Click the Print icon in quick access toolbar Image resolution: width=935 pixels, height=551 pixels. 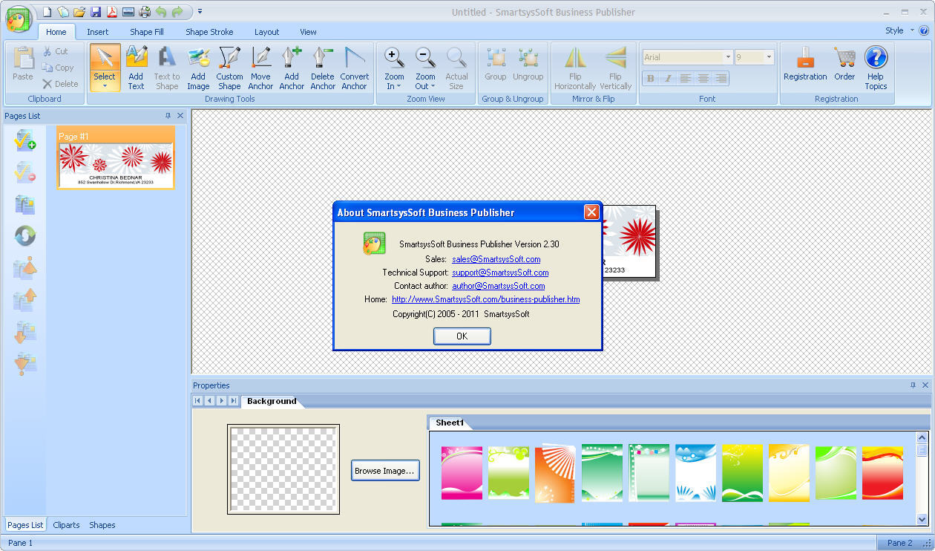(145, 12)
